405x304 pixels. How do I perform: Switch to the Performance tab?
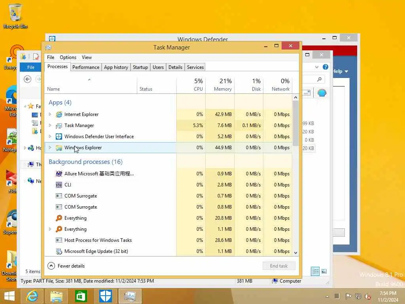click(86, 67)
